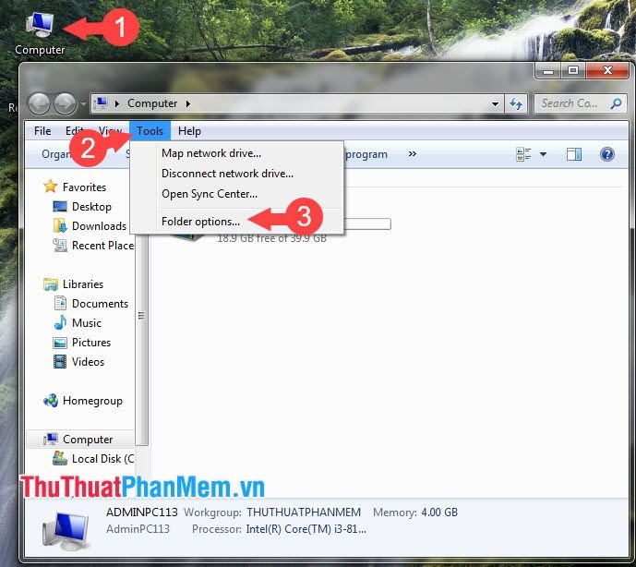Open Recent Places link
The image size is (636, 567).
coord(103,246)
